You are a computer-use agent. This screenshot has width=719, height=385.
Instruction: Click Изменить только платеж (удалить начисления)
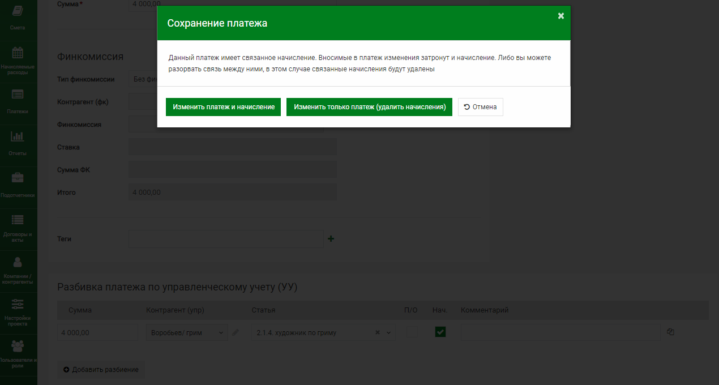[x=369, y=107]
